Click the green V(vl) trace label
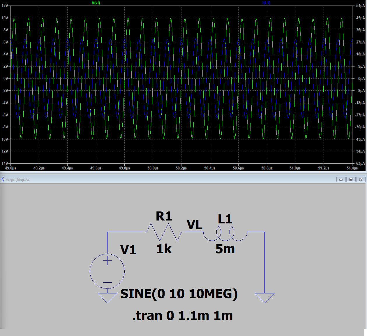This screenshot has height=336, width=367. (96, 3)
